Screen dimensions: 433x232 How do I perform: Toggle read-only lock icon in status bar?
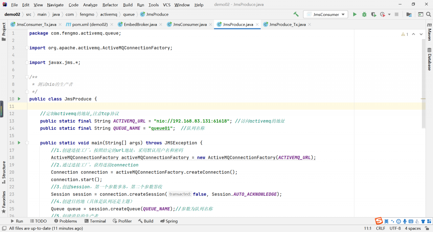428,229
